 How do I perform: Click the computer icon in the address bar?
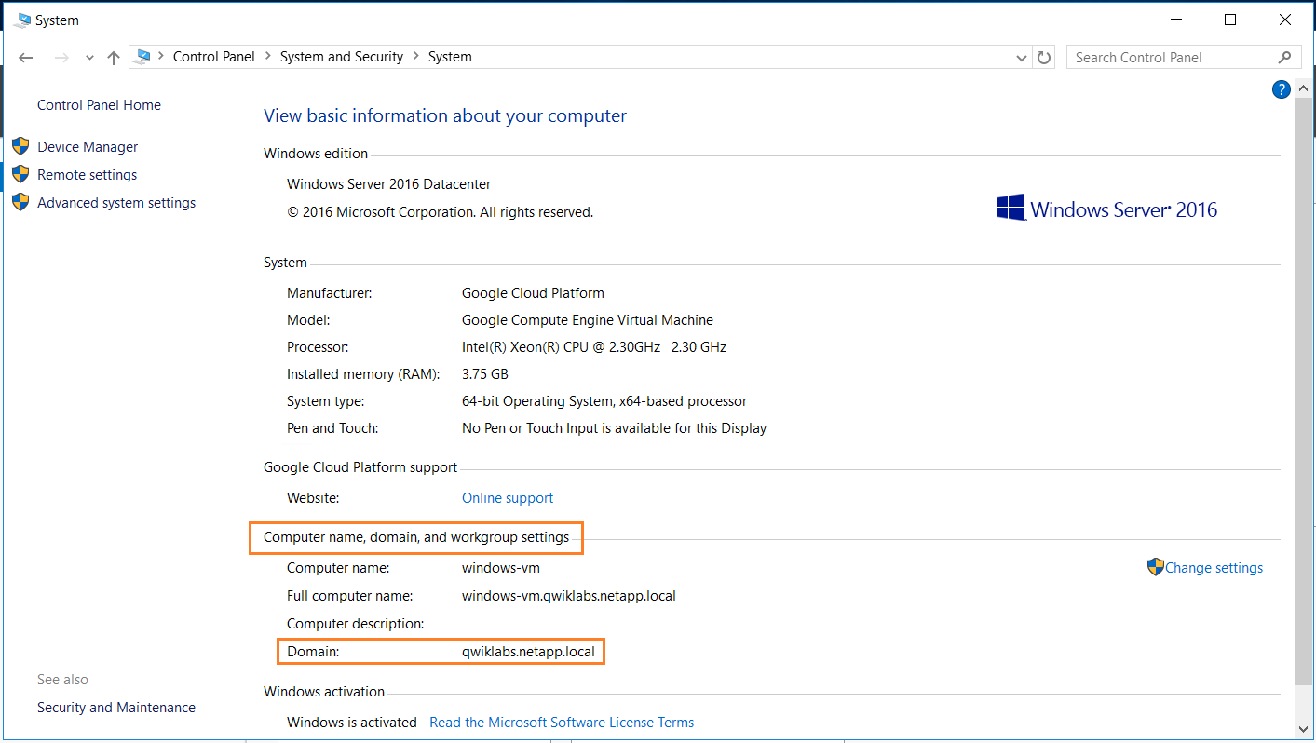click(142, 57)
